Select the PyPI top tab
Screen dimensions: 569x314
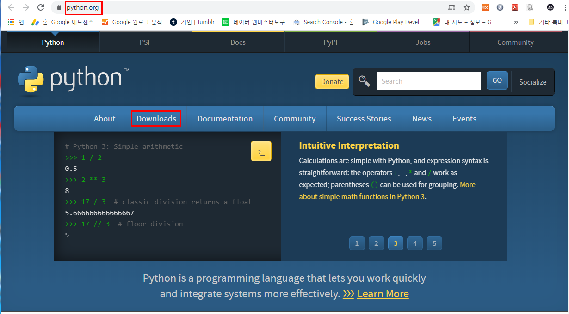(x=331, y=42)
